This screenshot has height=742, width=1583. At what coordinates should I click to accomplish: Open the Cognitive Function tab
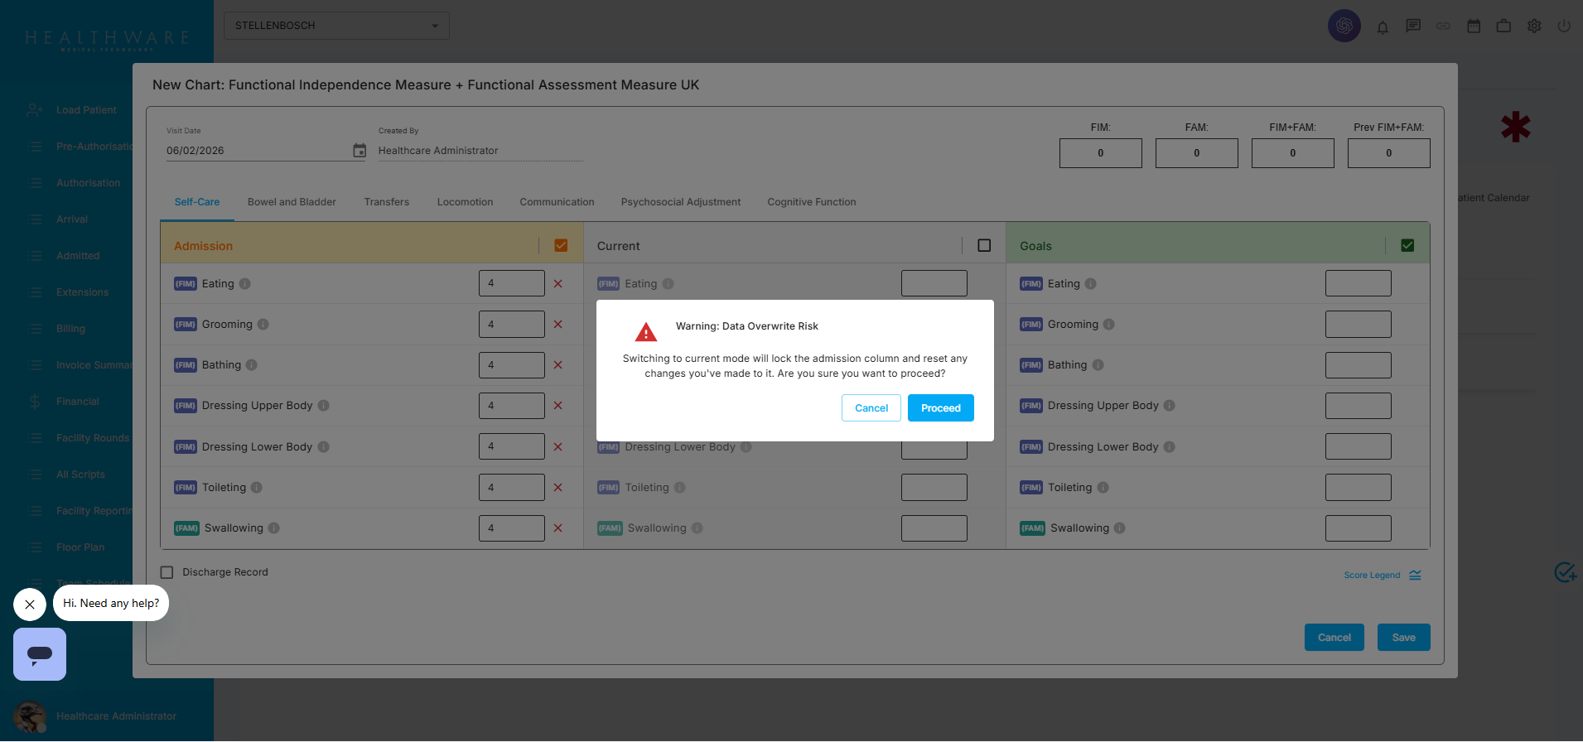[x=811, y=202]
